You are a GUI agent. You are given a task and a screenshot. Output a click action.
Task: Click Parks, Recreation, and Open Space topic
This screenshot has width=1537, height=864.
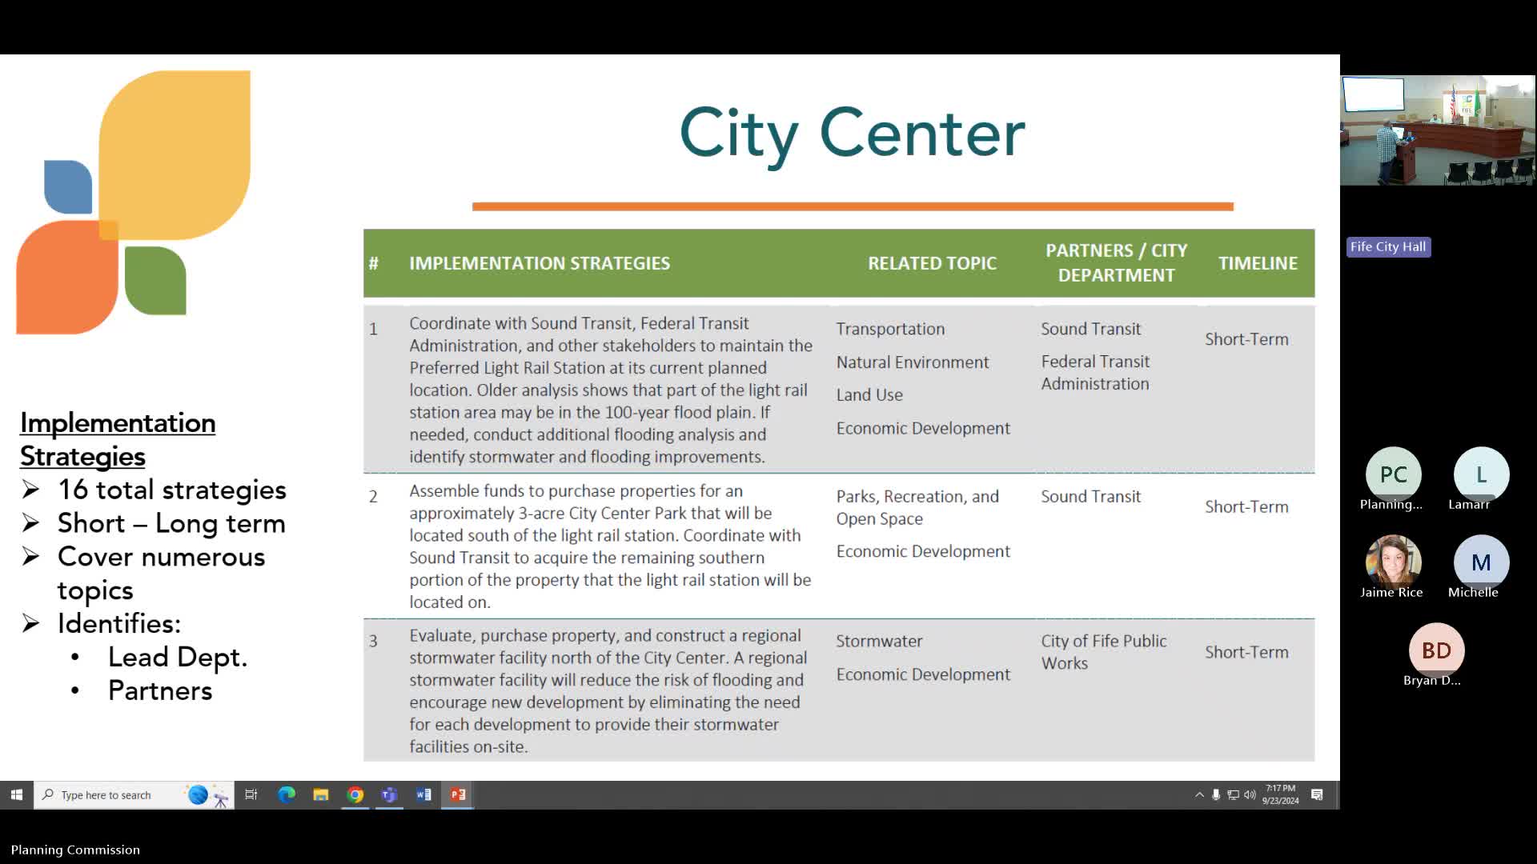917,507
